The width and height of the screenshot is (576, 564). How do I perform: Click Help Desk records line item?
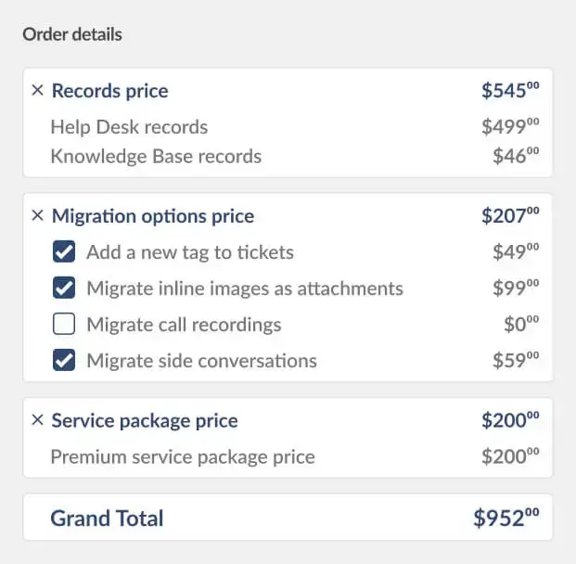[x=129, y=127]
